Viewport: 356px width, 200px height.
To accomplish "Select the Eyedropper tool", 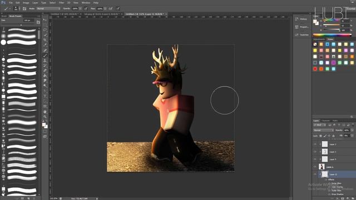I will (45, 45).
